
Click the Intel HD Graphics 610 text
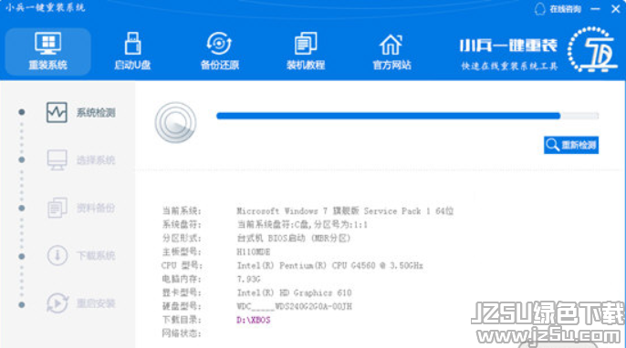tap(294, 293)
